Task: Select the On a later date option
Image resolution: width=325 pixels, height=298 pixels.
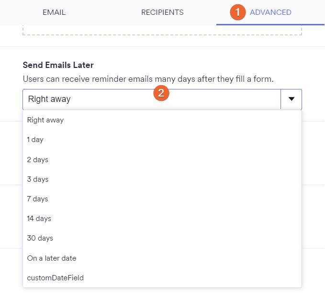Action: tap(52, 258)
